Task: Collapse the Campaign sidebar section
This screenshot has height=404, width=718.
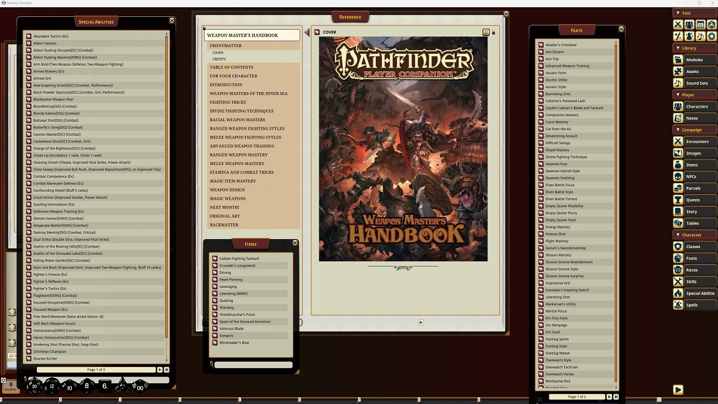Action: (678, 130)
